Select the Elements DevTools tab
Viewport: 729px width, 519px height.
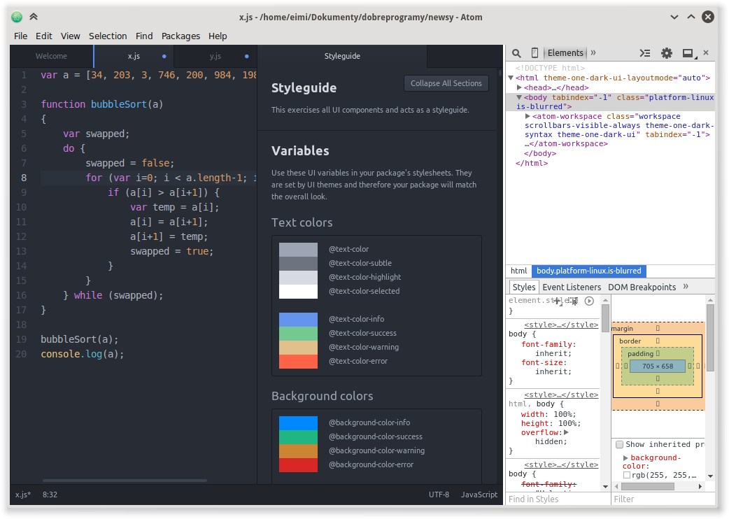coord(565,53)
